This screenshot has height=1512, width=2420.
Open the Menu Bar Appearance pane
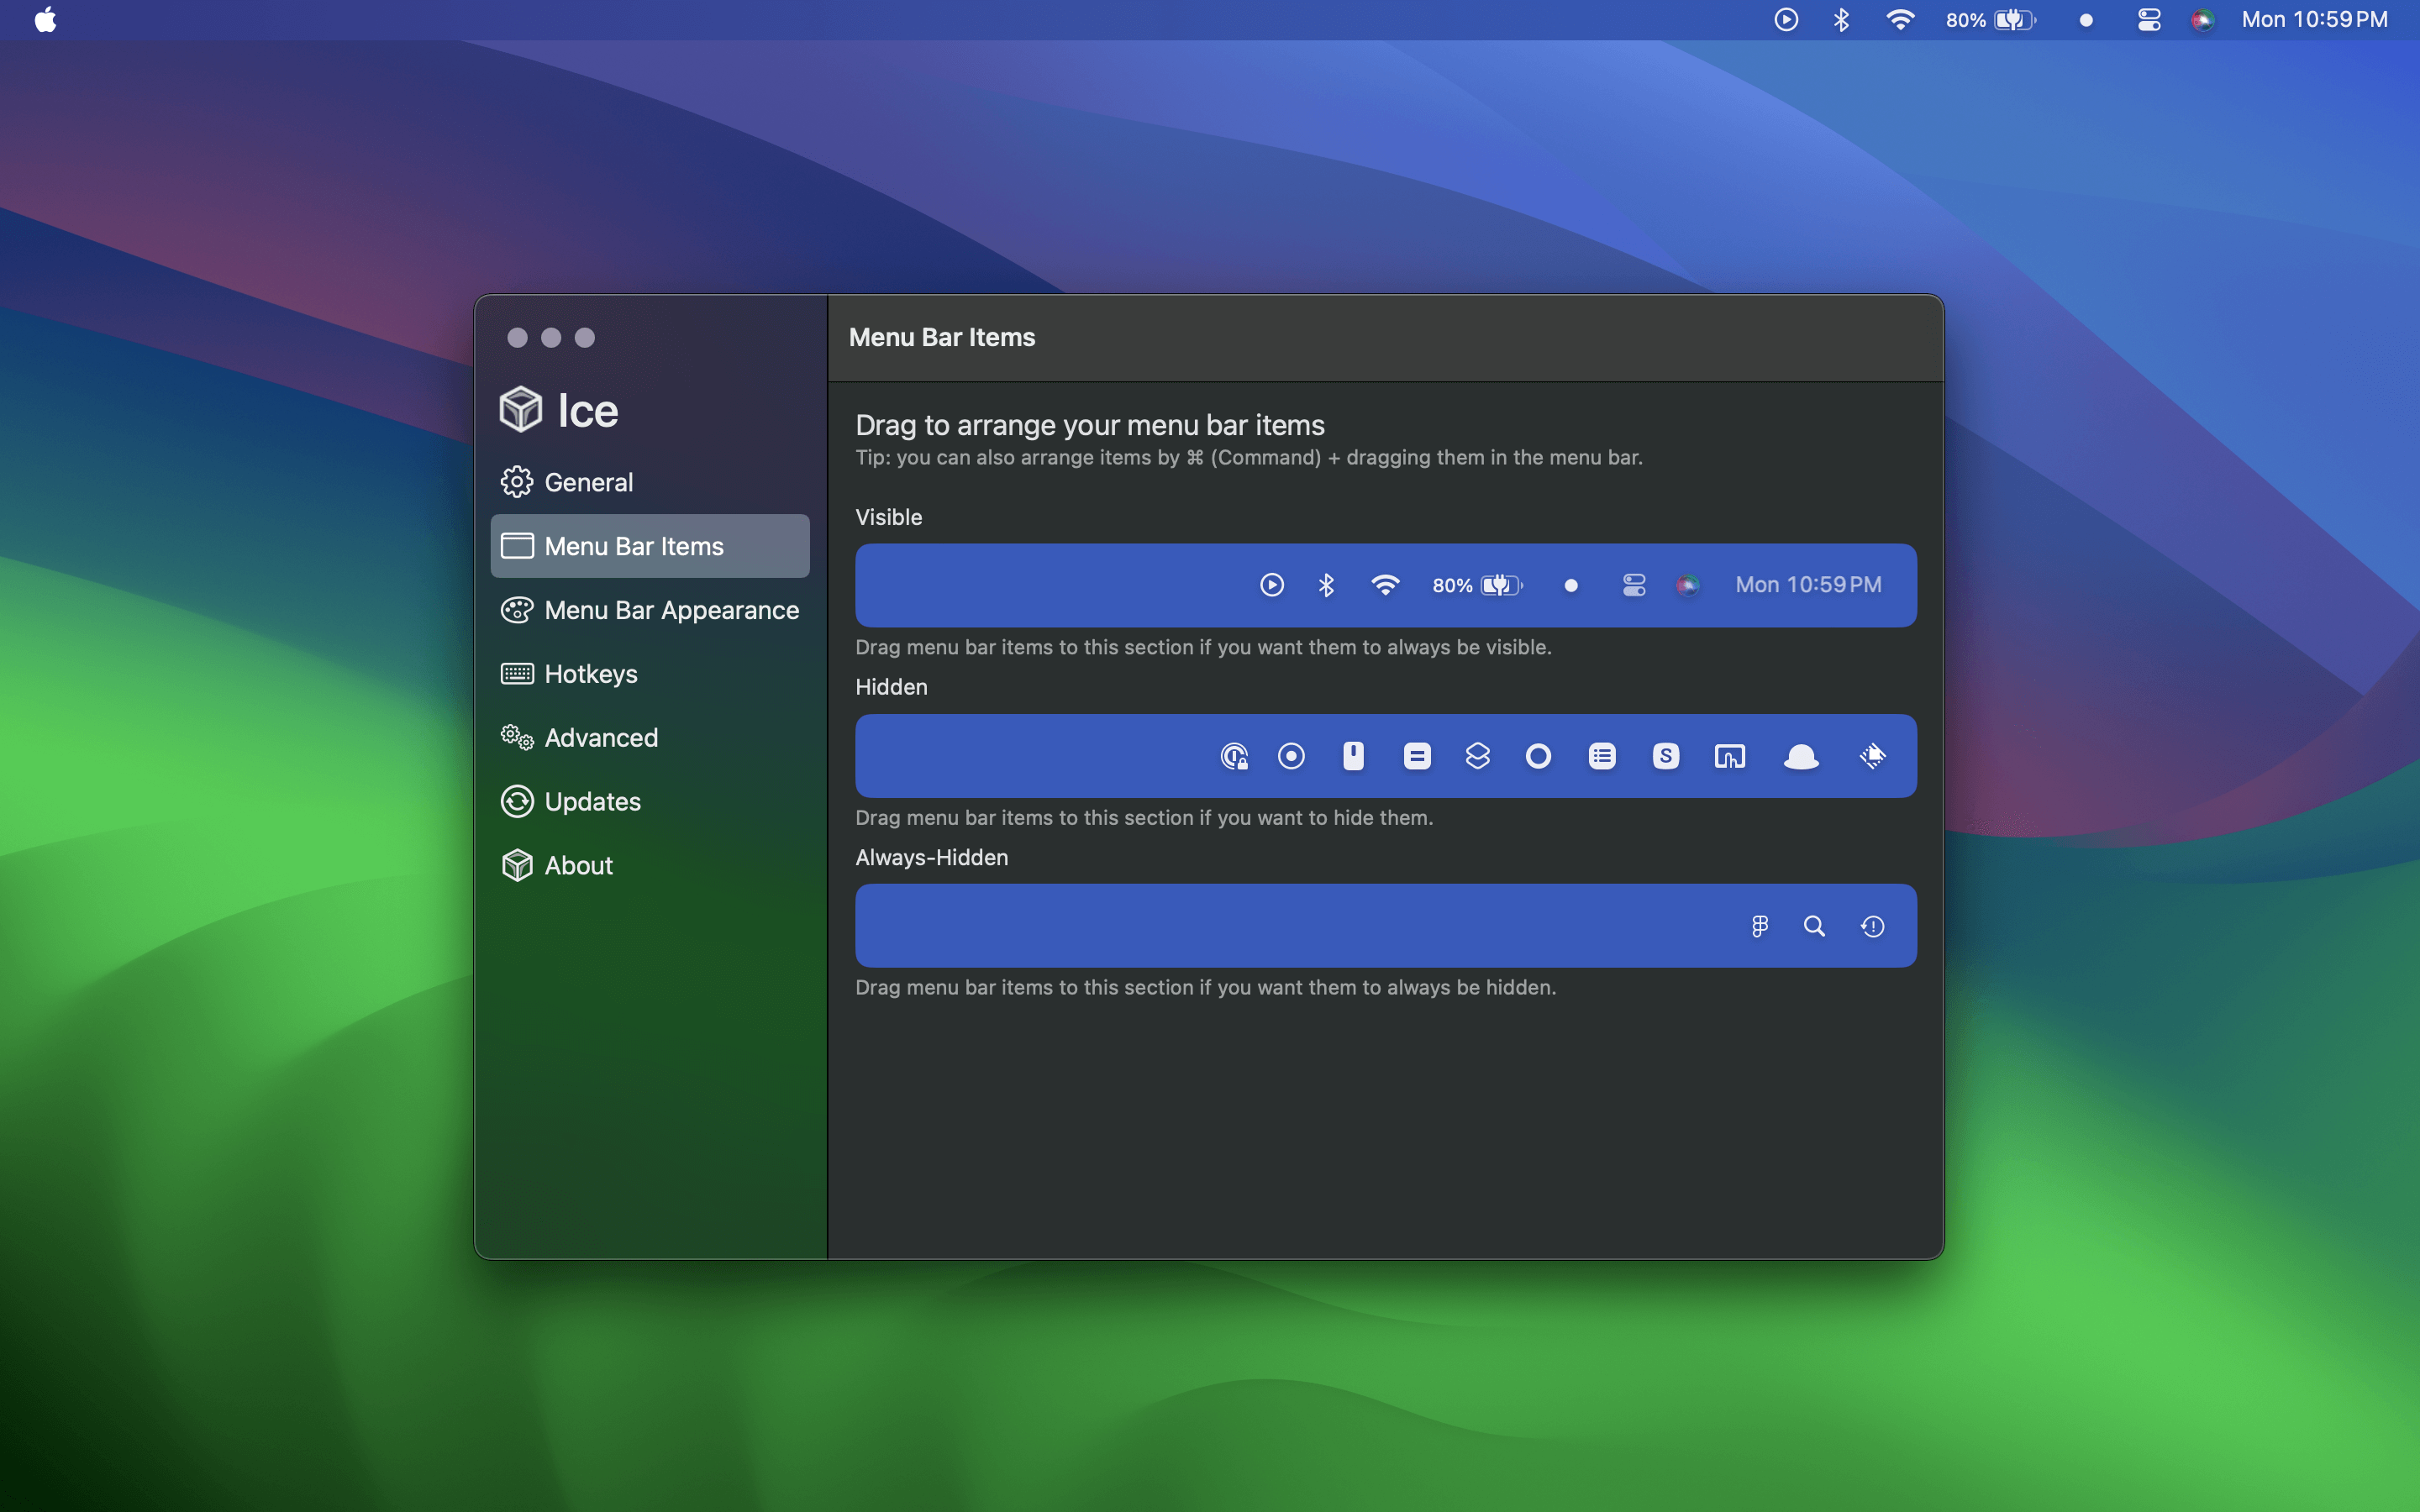tap(650, 610)
